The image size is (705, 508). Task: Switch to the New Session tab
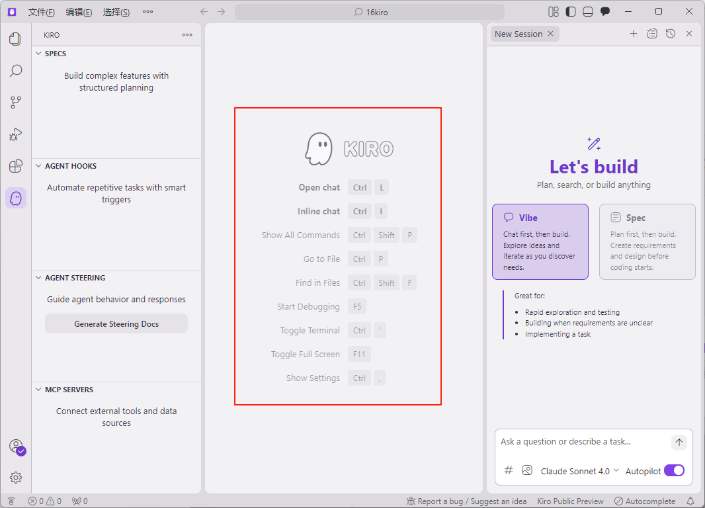tap(518, 34)
